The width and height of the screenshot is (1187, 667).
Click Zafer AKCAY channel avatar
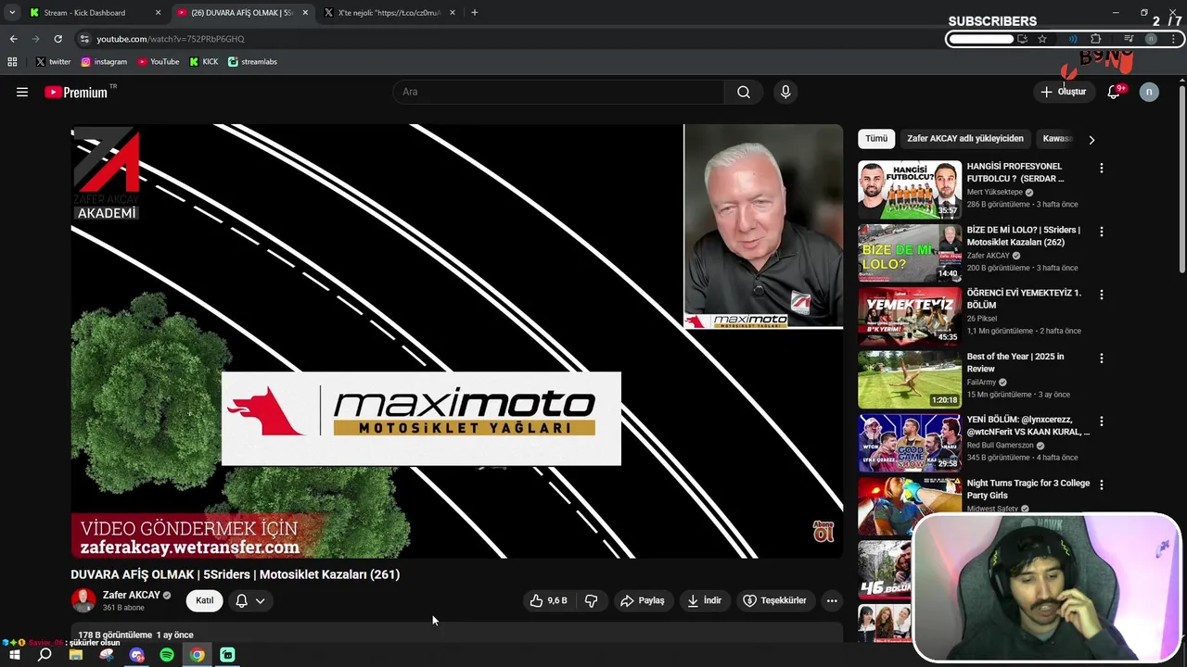pos(83,600)
